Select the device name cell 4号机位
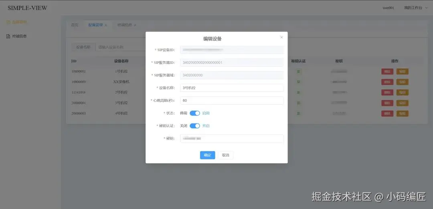The height and width of the screenshot is (209, 433). [121, 113]
